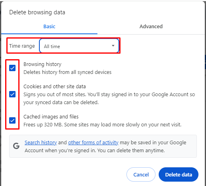
Task: Open the Search history link
Action: pyautogui.click(x=41, y=143)
